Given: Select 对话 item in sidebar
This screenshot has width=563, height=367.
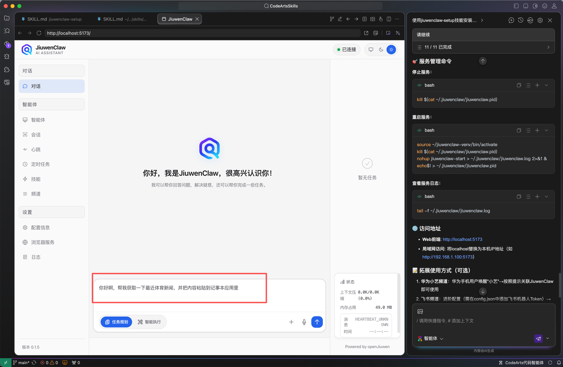Looking at the screenshot, I should 51,86.
